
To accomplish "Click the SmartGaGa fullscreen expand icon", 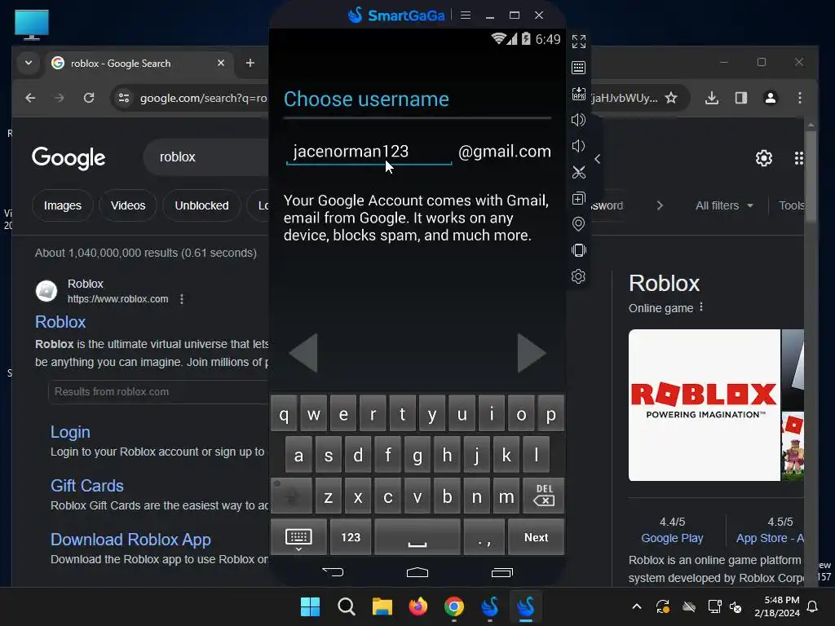I will pyautogui.click(x=578, y=42).
